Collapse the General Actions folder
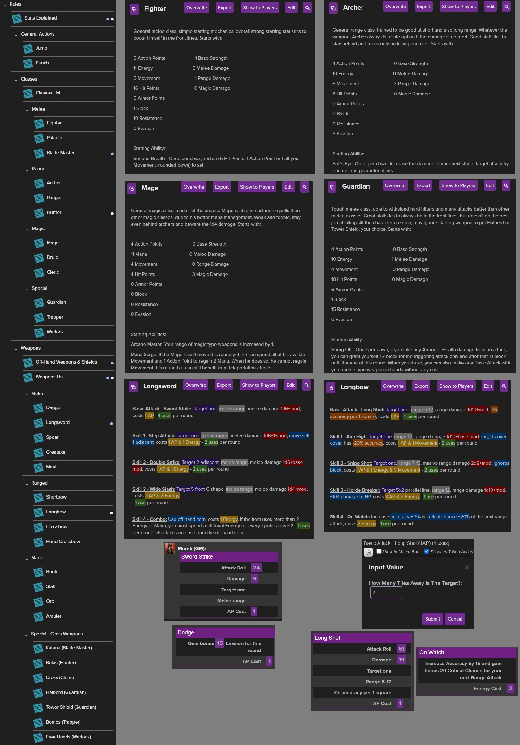Image resolution: width=520 pixels, height=745 pixels. (x=16, y=35)
